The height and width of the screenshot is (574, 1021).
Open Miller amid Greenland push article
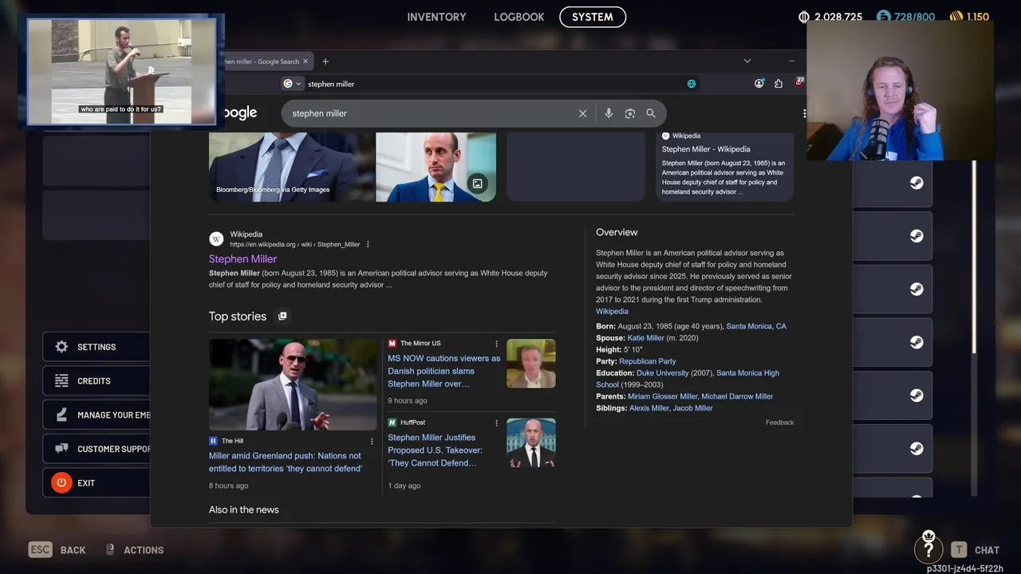click(286, 462)
